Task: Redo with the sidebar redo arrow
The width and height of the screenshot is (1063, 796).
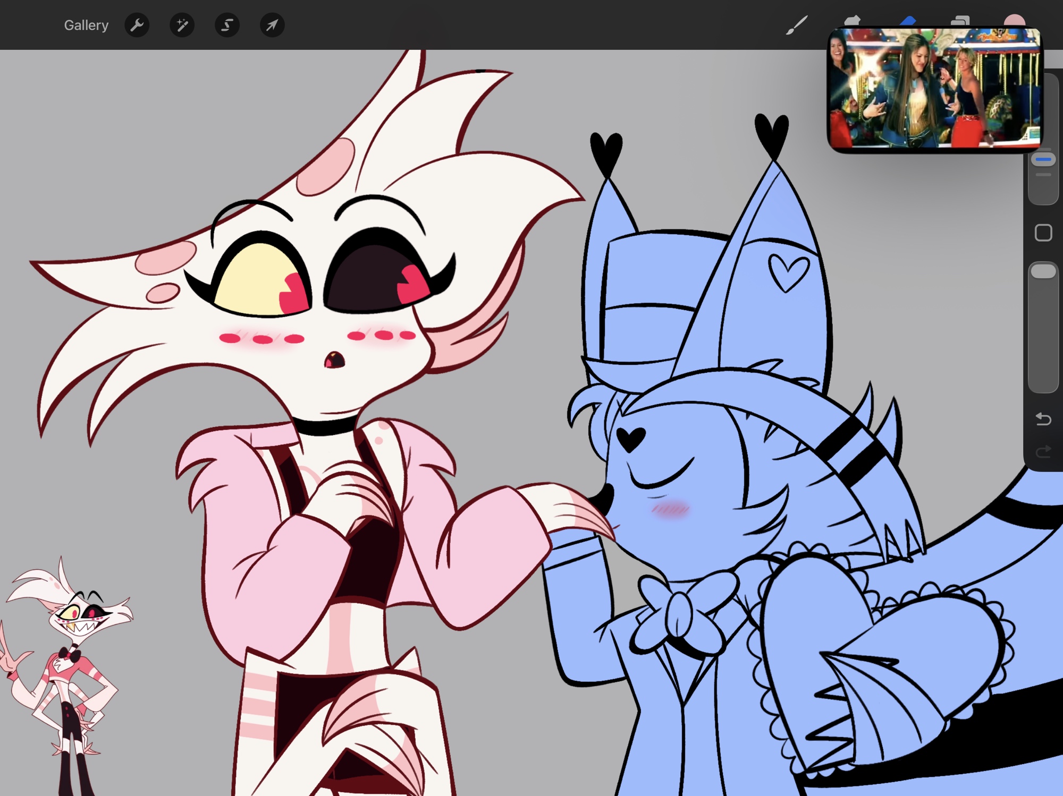Action: pyautogui.click(x=1043, y=451)
